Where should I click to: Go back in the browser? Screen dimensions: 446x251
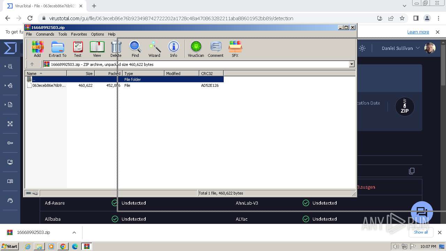point(8,18)
